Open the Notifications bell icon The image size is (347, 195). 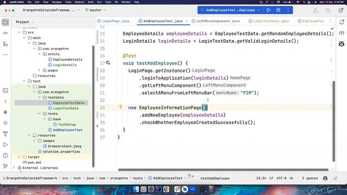pos(342,22)
